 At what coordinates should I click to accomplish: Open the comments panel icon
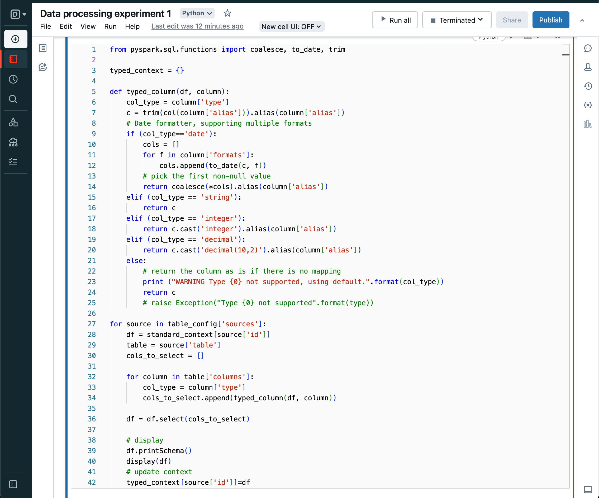tap(588, 48)
